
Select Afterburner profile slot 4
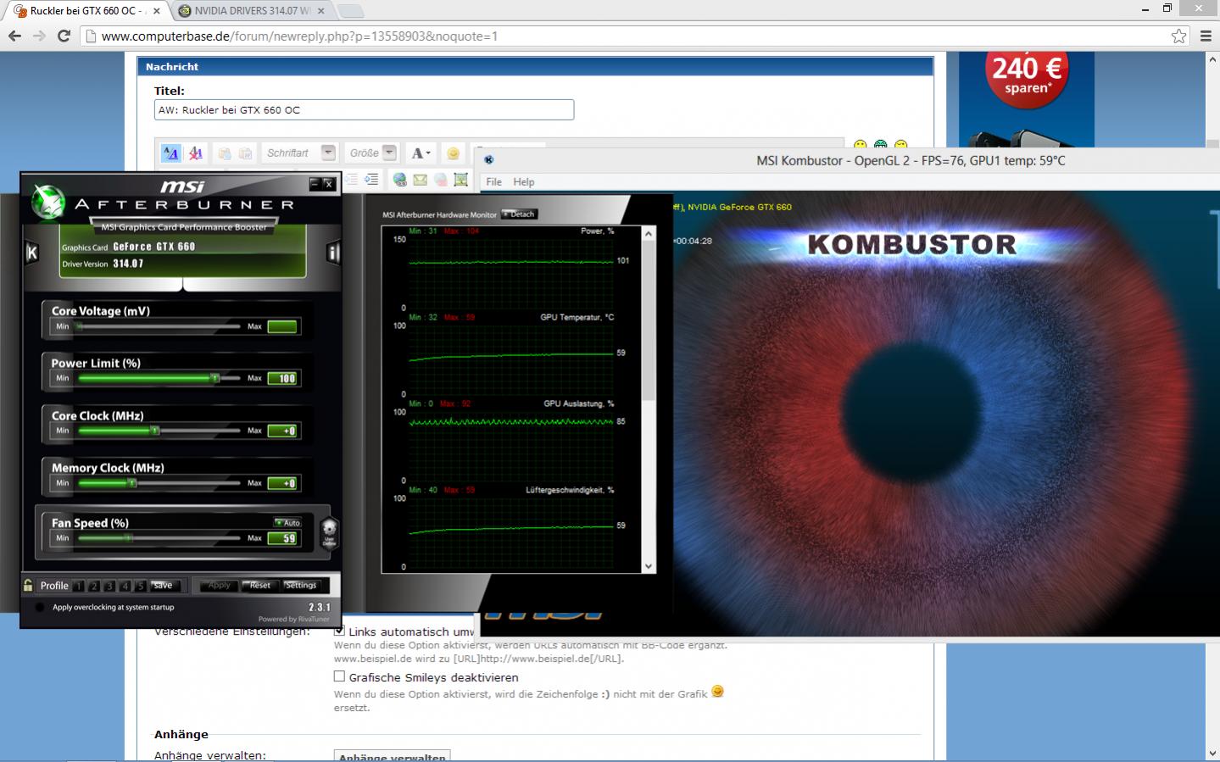point(125,586)
